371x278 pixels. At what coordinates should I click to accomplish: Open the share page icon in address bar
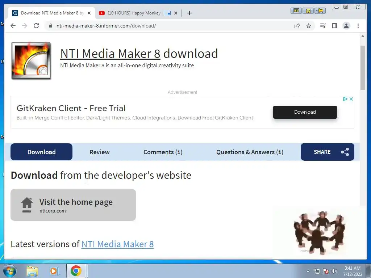pos(297,26)
